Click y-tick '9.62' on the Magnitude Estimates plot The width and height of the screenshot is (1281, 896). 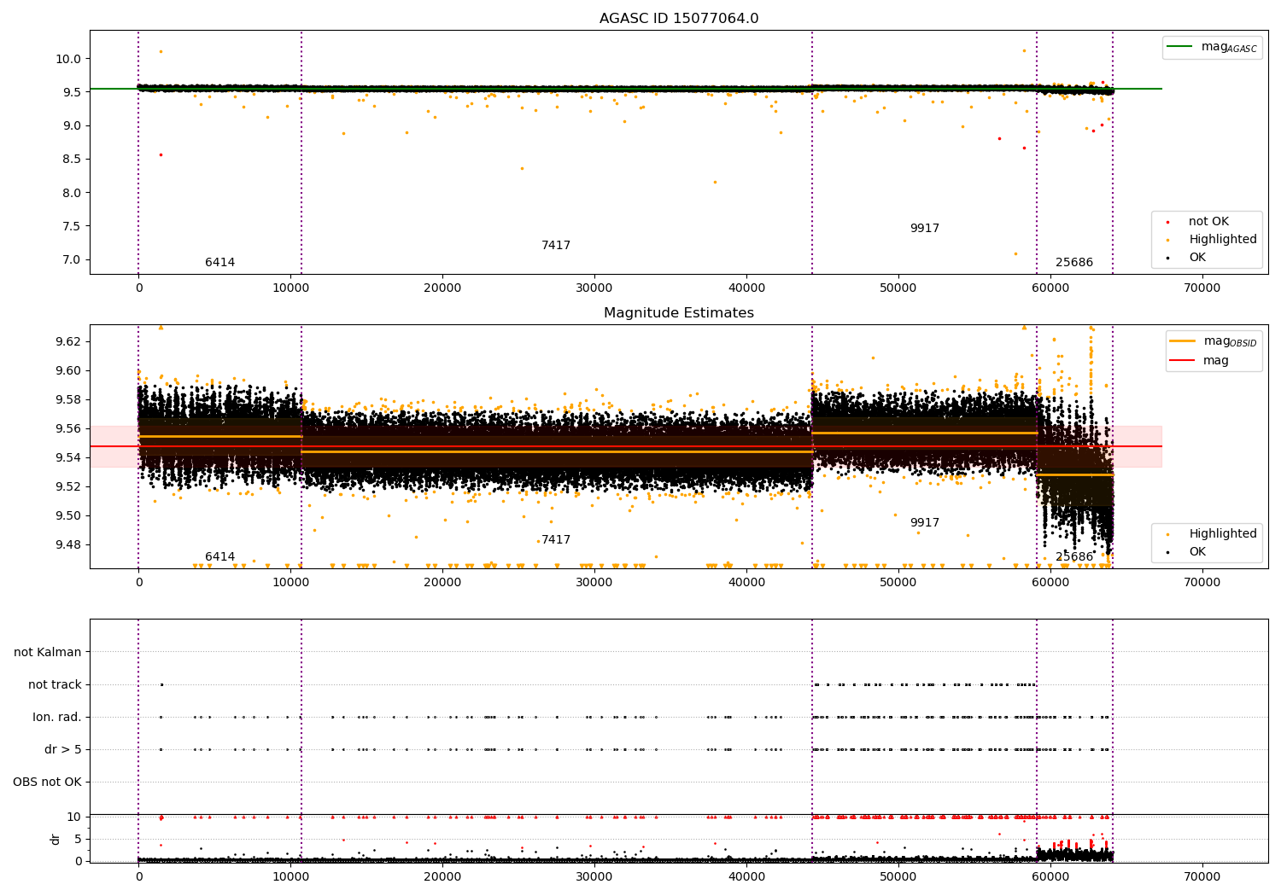pyautogui.click(x=69, y=342)
